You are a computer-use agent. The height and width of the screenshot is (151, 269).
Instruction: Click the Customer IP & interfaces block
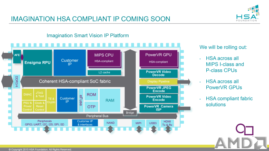(x=85, y=123)
